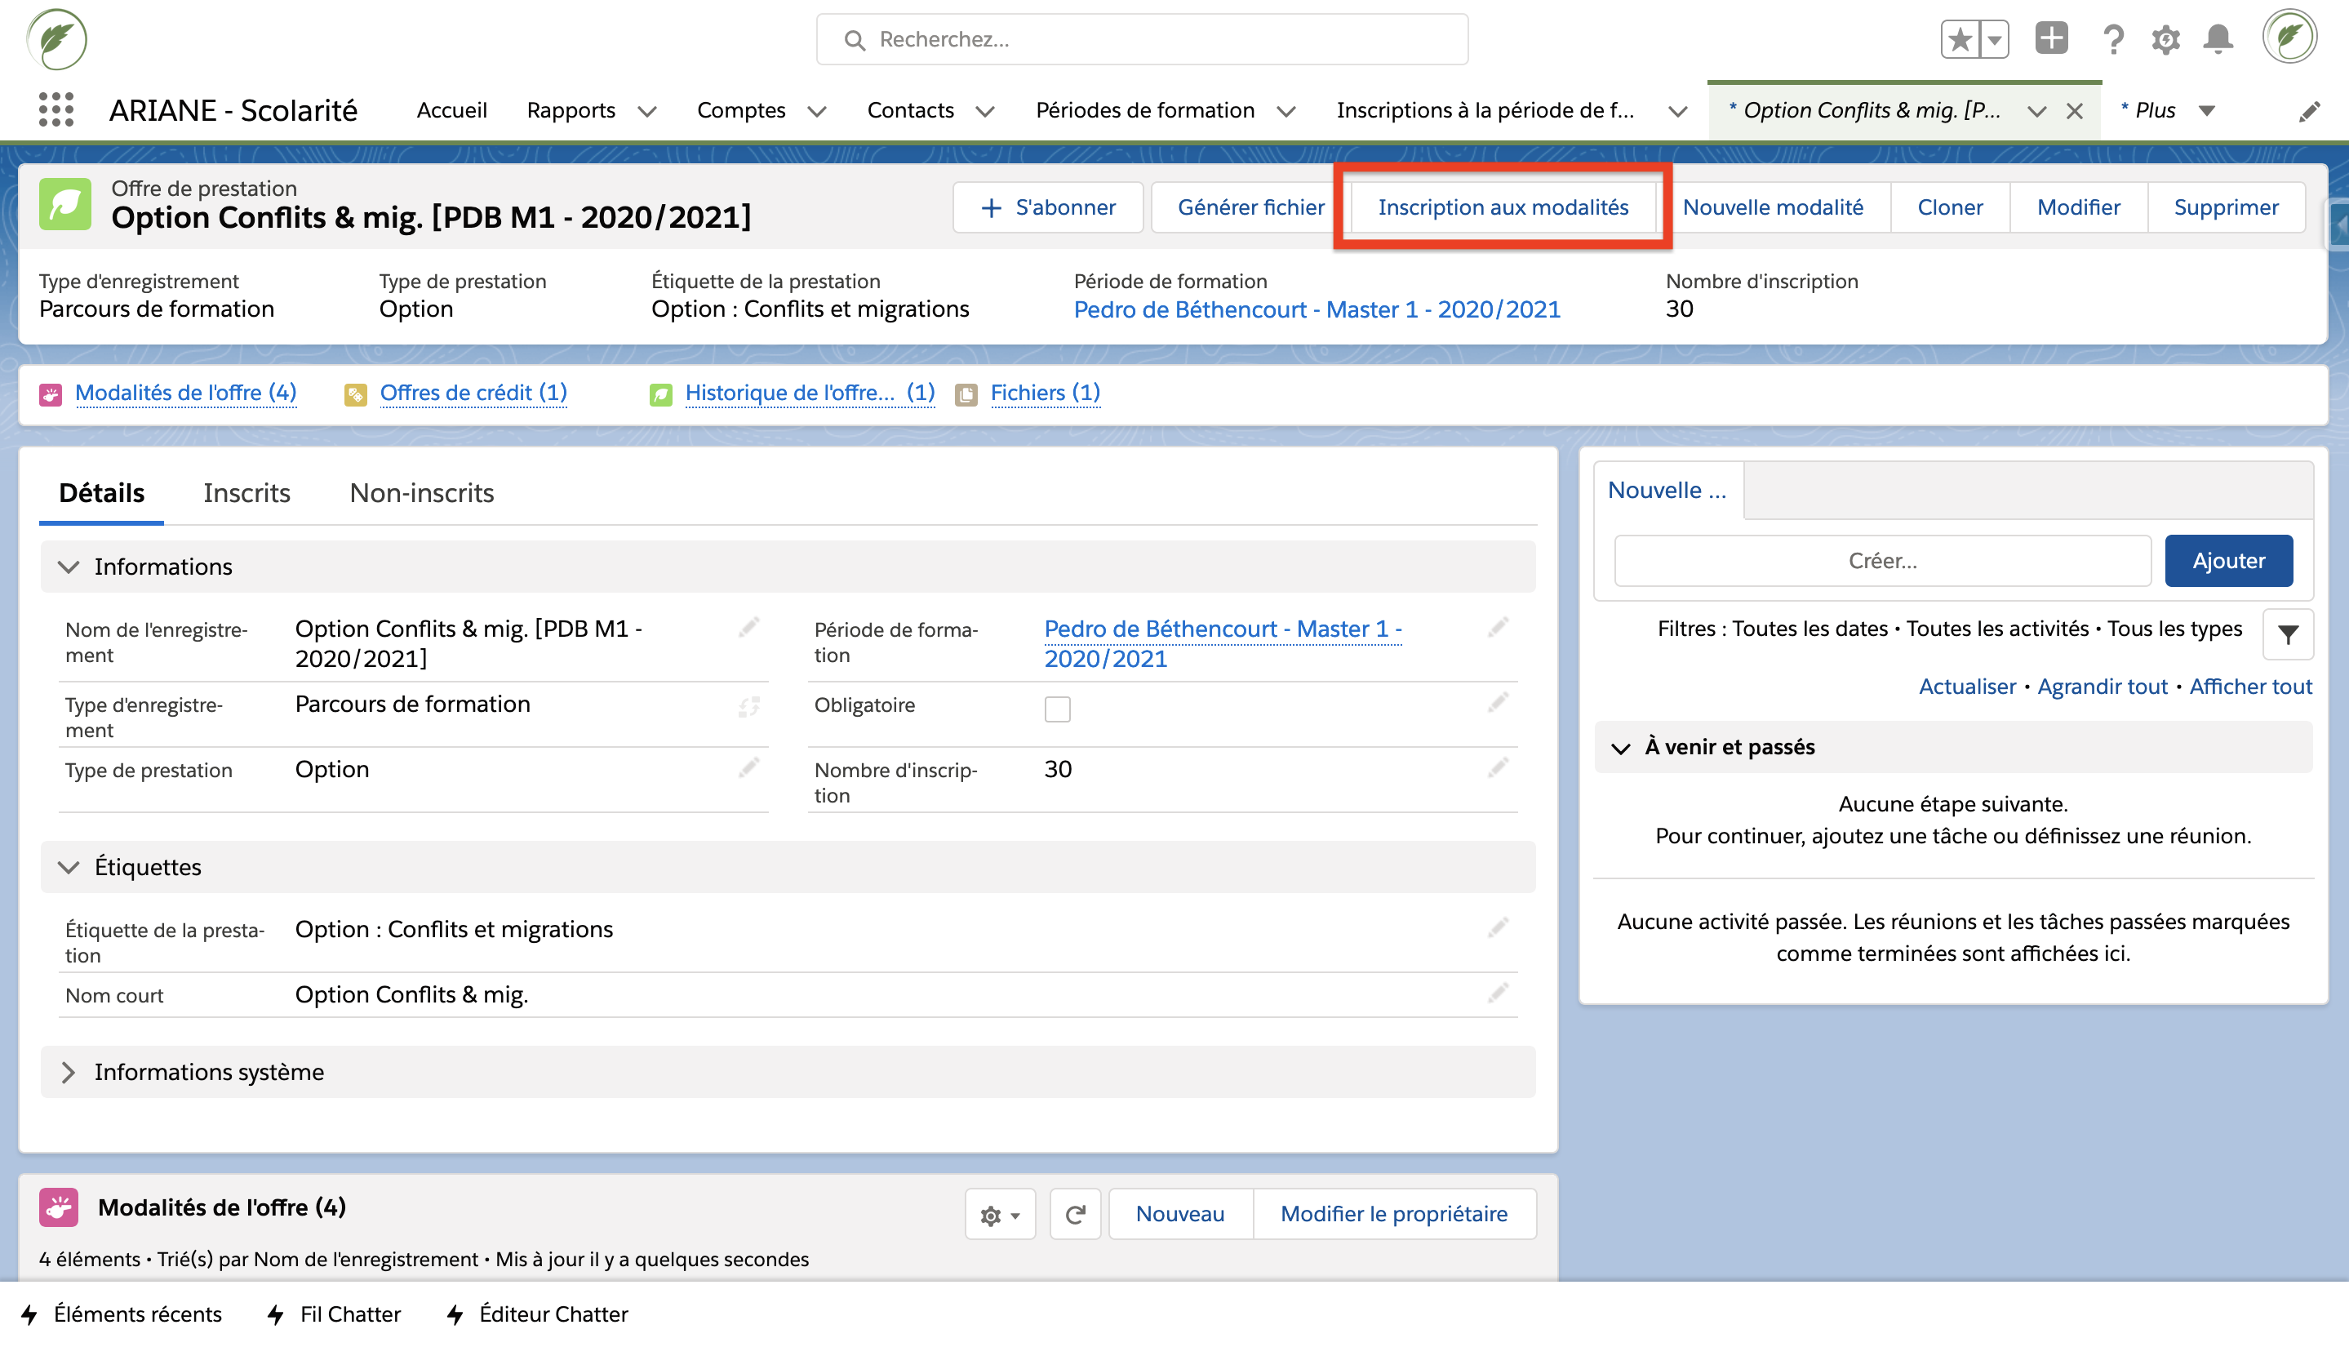Refresh the Modalités de l'offre list
This screenshot has height=1347, width=2349.
(x=1075, y=1214)
